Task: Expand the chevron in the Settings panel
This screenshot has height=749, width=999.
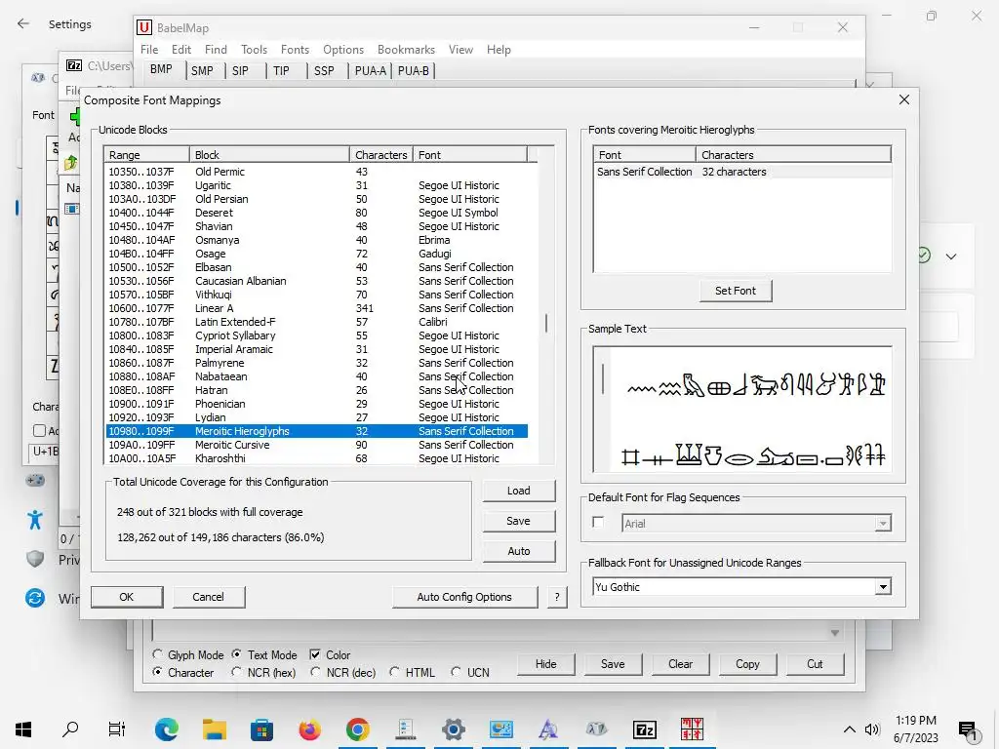Action: click(x=951, y=256)
